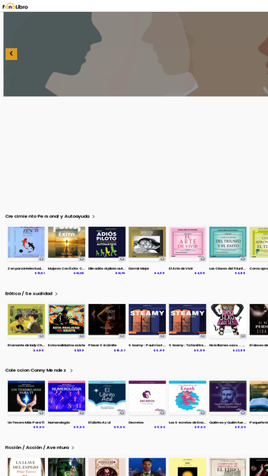Preview eye icon on Un Tesoro Más Para Ti
The height and width of the screenshot is (476, 268).
click(41, 413)
